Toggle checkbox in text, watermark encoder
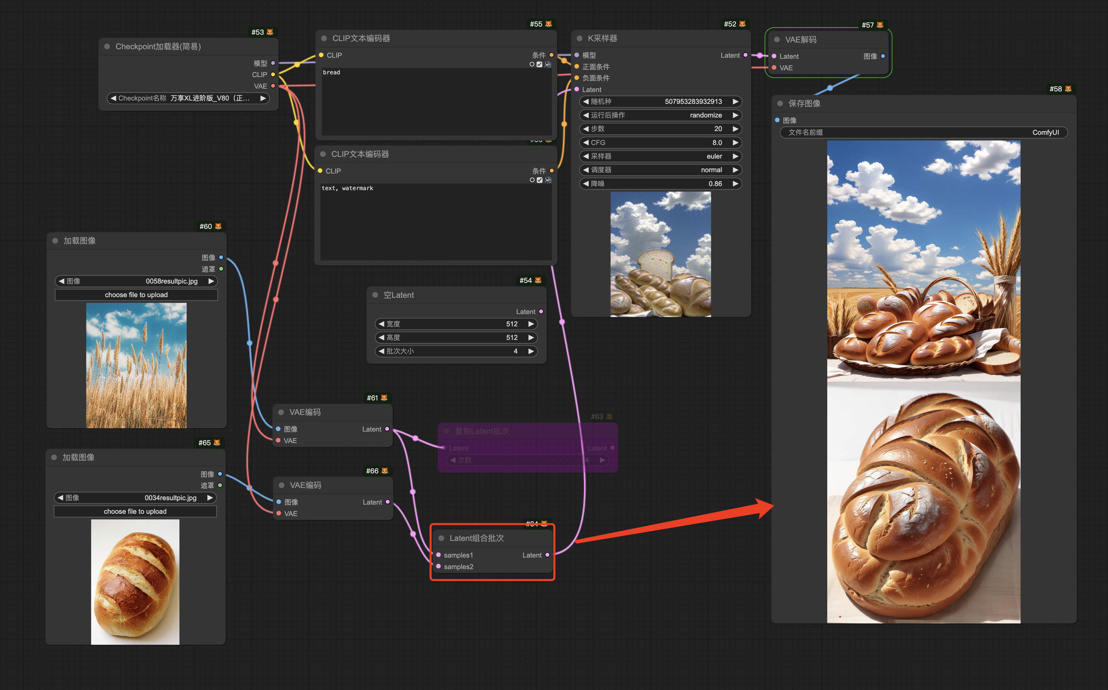1108x690 pixels. click(539, 180)
